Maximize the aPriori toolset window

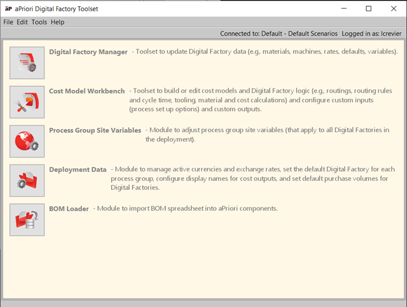[x=369, y=8]
